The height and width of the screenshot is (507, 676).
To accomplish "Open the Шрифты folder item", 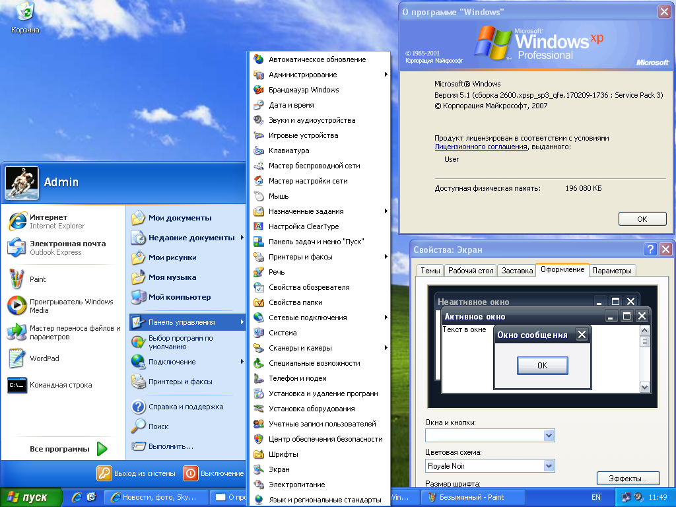I will click(320, 454).
